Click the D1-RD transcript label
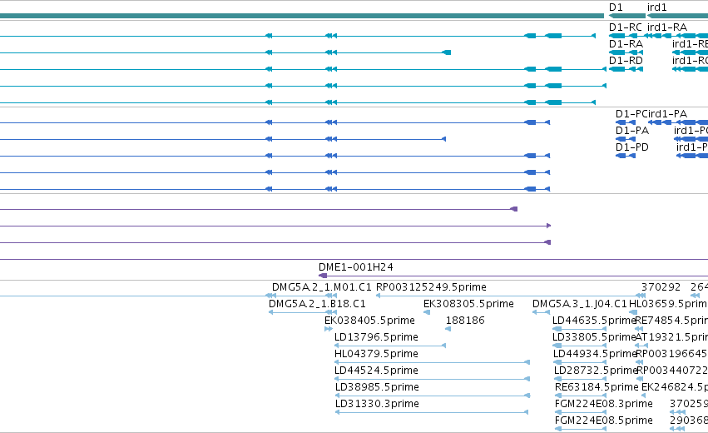 (x=626, y=61)
